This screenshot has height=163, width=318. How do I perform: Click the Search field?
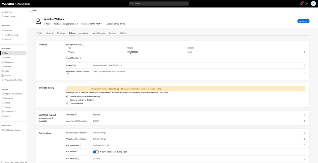159,4
